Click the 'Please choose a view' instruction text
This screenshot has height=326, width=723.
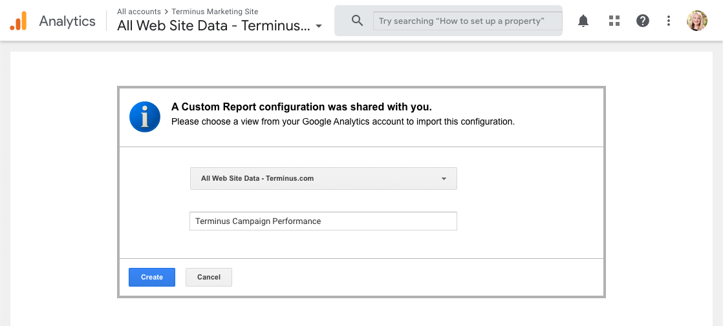343,122
